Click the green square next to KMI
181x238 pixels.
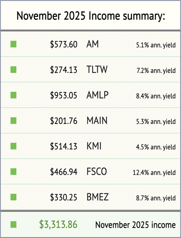[x=13, y=146]
